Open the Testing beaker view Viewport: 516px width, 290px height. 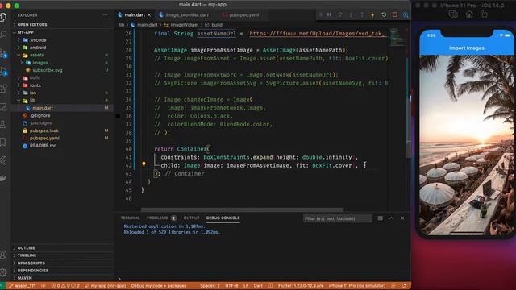point(3,124)
